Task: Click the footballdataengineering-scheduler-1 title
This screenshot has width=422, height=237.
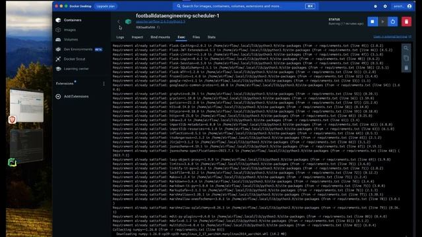Action: (177, 16)
